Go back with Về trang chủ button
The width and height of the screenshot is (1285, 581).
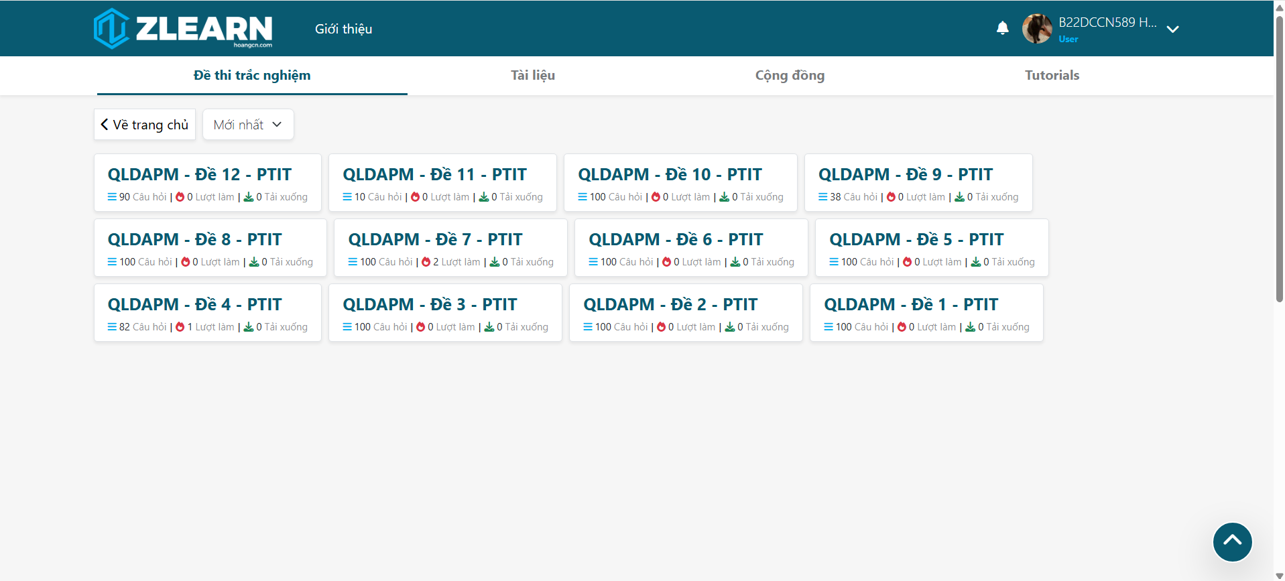point(145,125)
